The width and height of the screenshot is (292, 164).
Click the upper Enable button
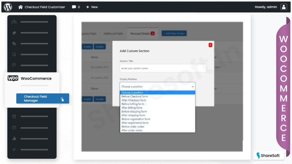click(x=87, y=47)
